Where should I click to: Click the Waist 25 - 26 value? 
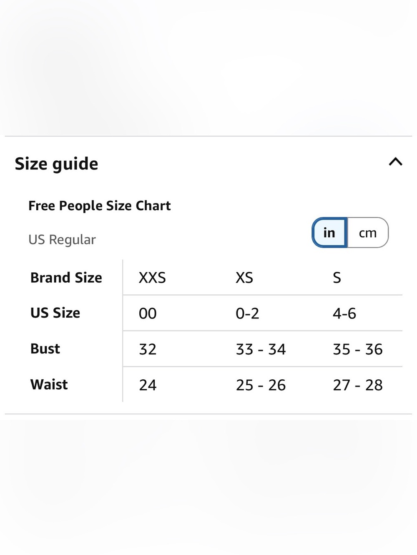pos(261,385)
